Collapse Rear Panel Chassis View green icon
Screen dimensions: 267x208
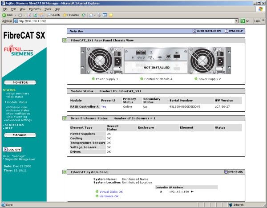click(65, 40)
